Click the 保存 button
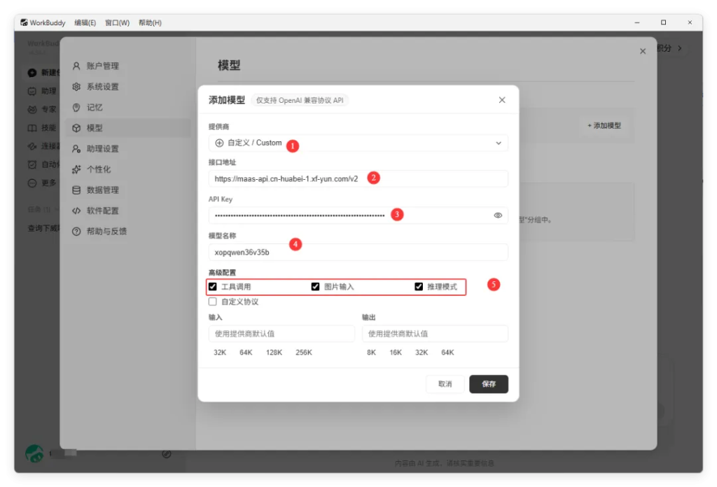Viewport: 717px width, 487px height. tap(489, 383)
